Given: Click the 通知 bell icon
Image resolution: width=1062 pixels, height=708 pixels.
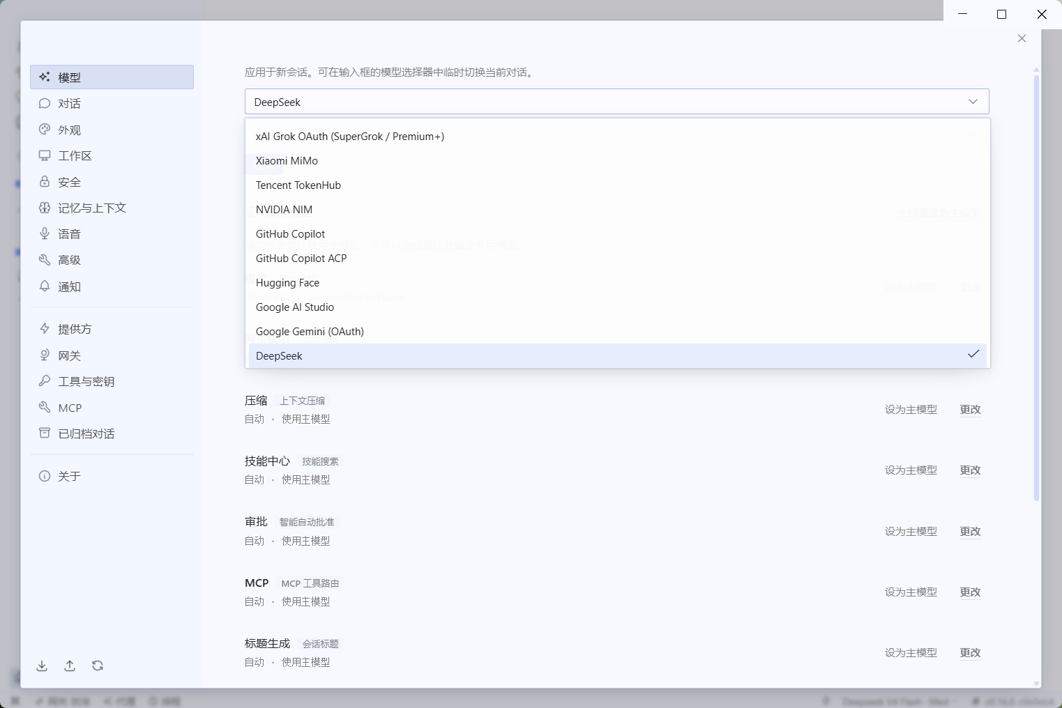Looking at the screenshot, I should (x=45, y=286).
